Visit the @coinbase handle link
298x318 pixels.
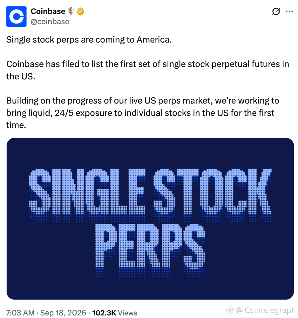50,22
